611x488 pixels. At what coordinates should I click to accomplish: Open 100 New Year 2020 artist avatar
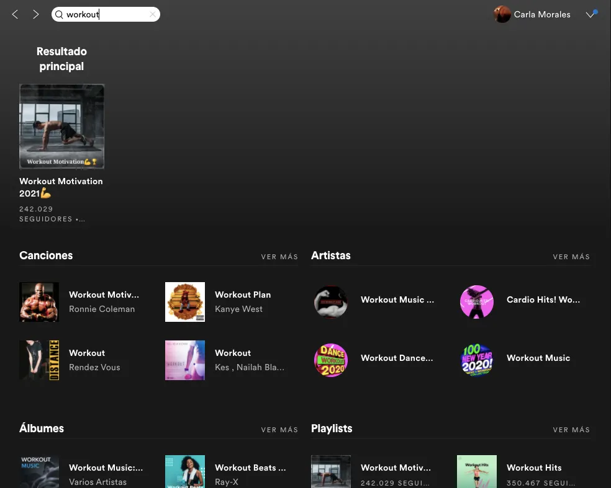pyautogui.click(x=476, y=360)
